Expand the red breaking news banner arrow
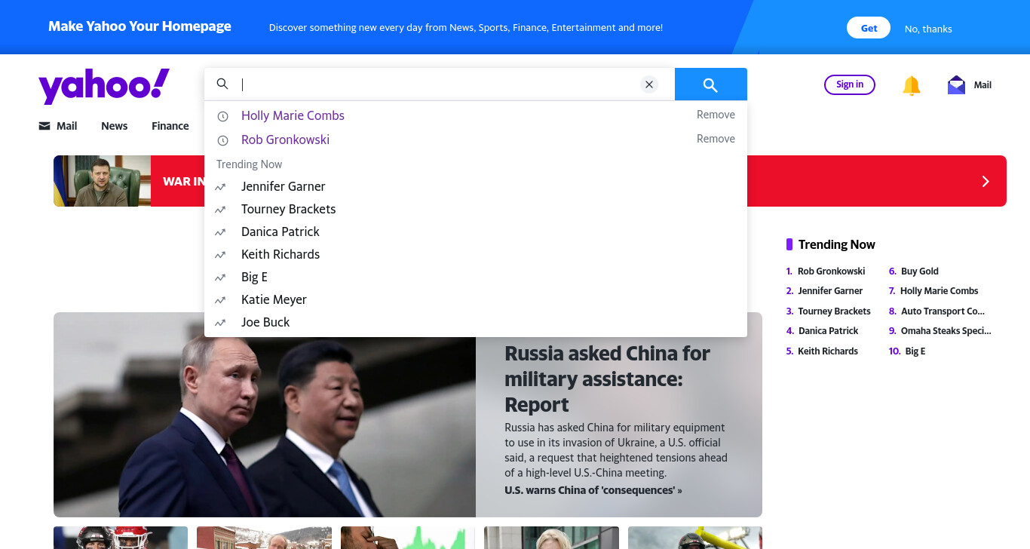This screenshot has width=1030, height=549. pos(985,181)
